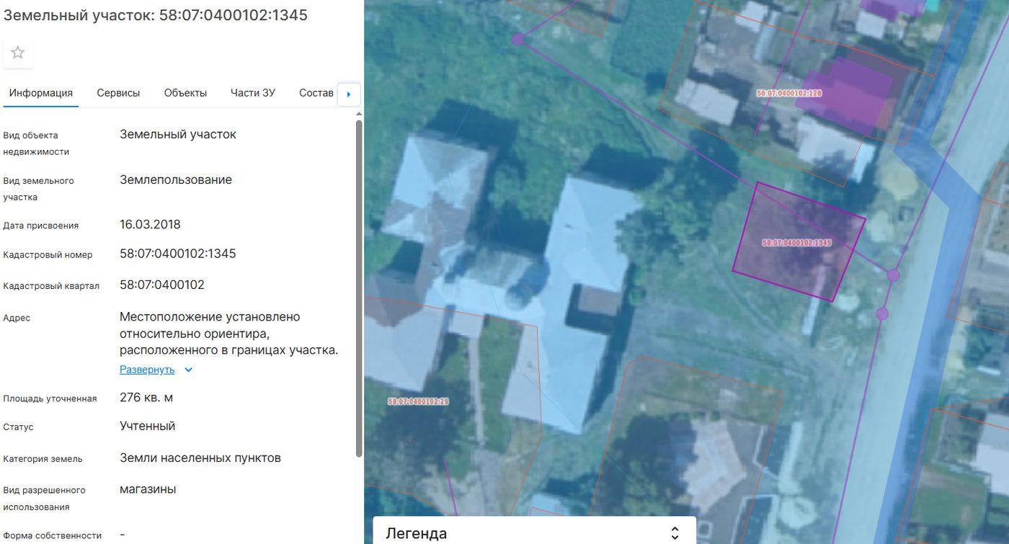The image size is (1009, 544).
Task: Open the Объекты tab
Action: [185, 93]
